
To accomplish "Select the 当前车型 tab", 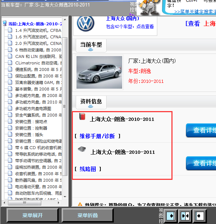I will 91,46.
